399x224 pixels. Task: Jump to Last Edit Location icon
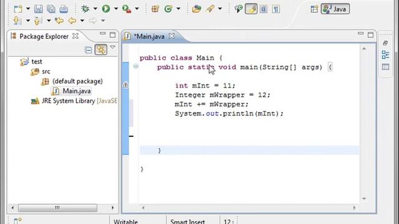(59, 21)
